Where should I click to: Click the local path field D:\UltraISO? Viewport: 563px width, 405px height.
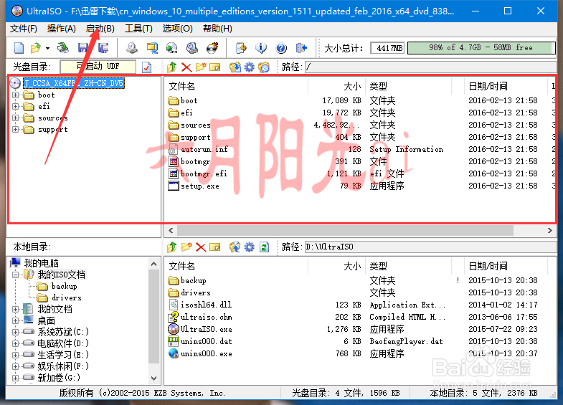(430, 247)
